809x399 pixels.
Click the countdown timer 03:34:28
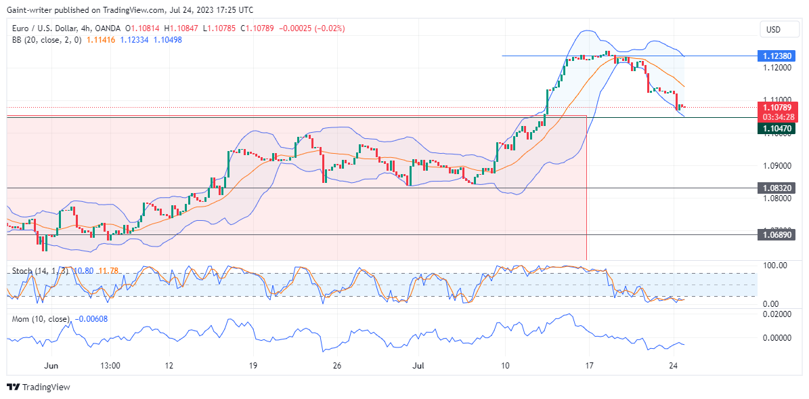click(777, 117)
